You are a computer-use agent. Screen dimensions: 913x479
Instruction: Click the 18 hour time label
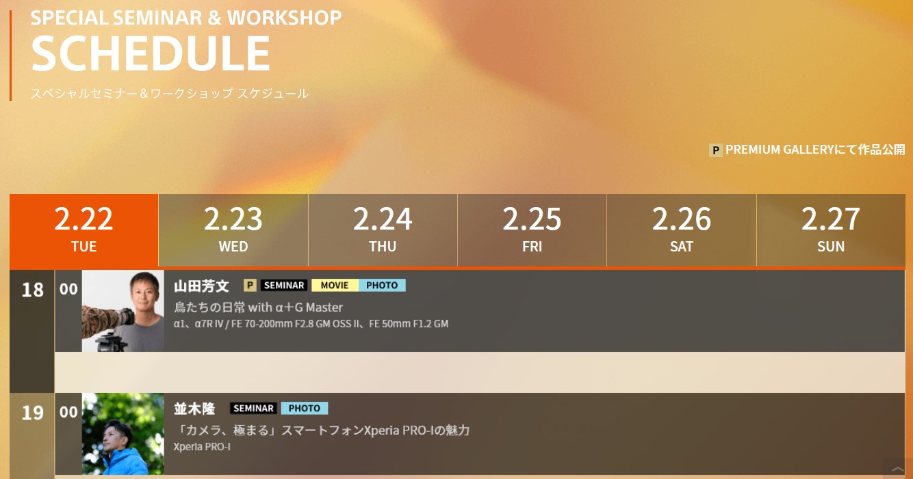click(32, 290)
